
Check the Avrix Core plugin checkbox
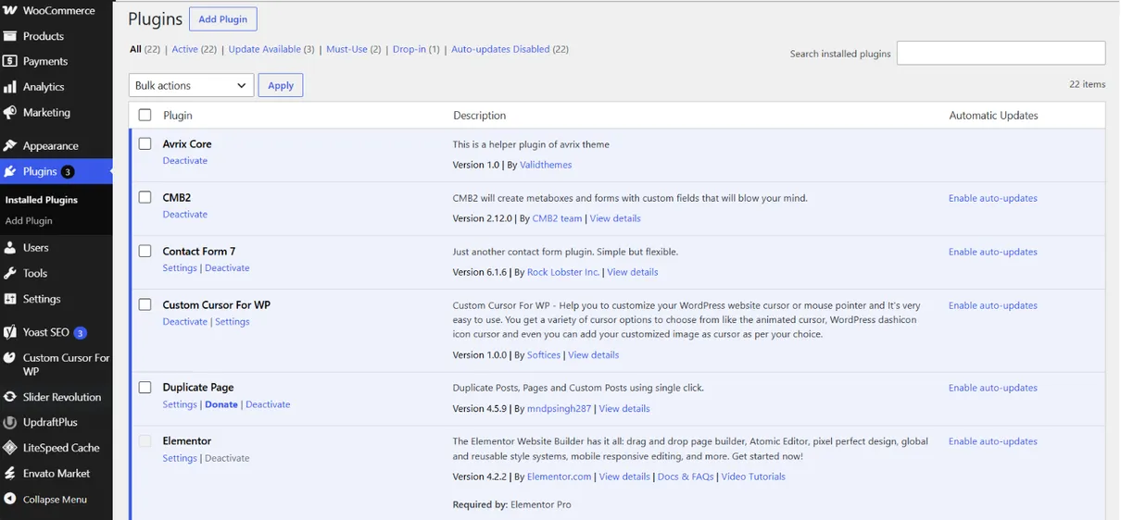click(x=145, y=144)
